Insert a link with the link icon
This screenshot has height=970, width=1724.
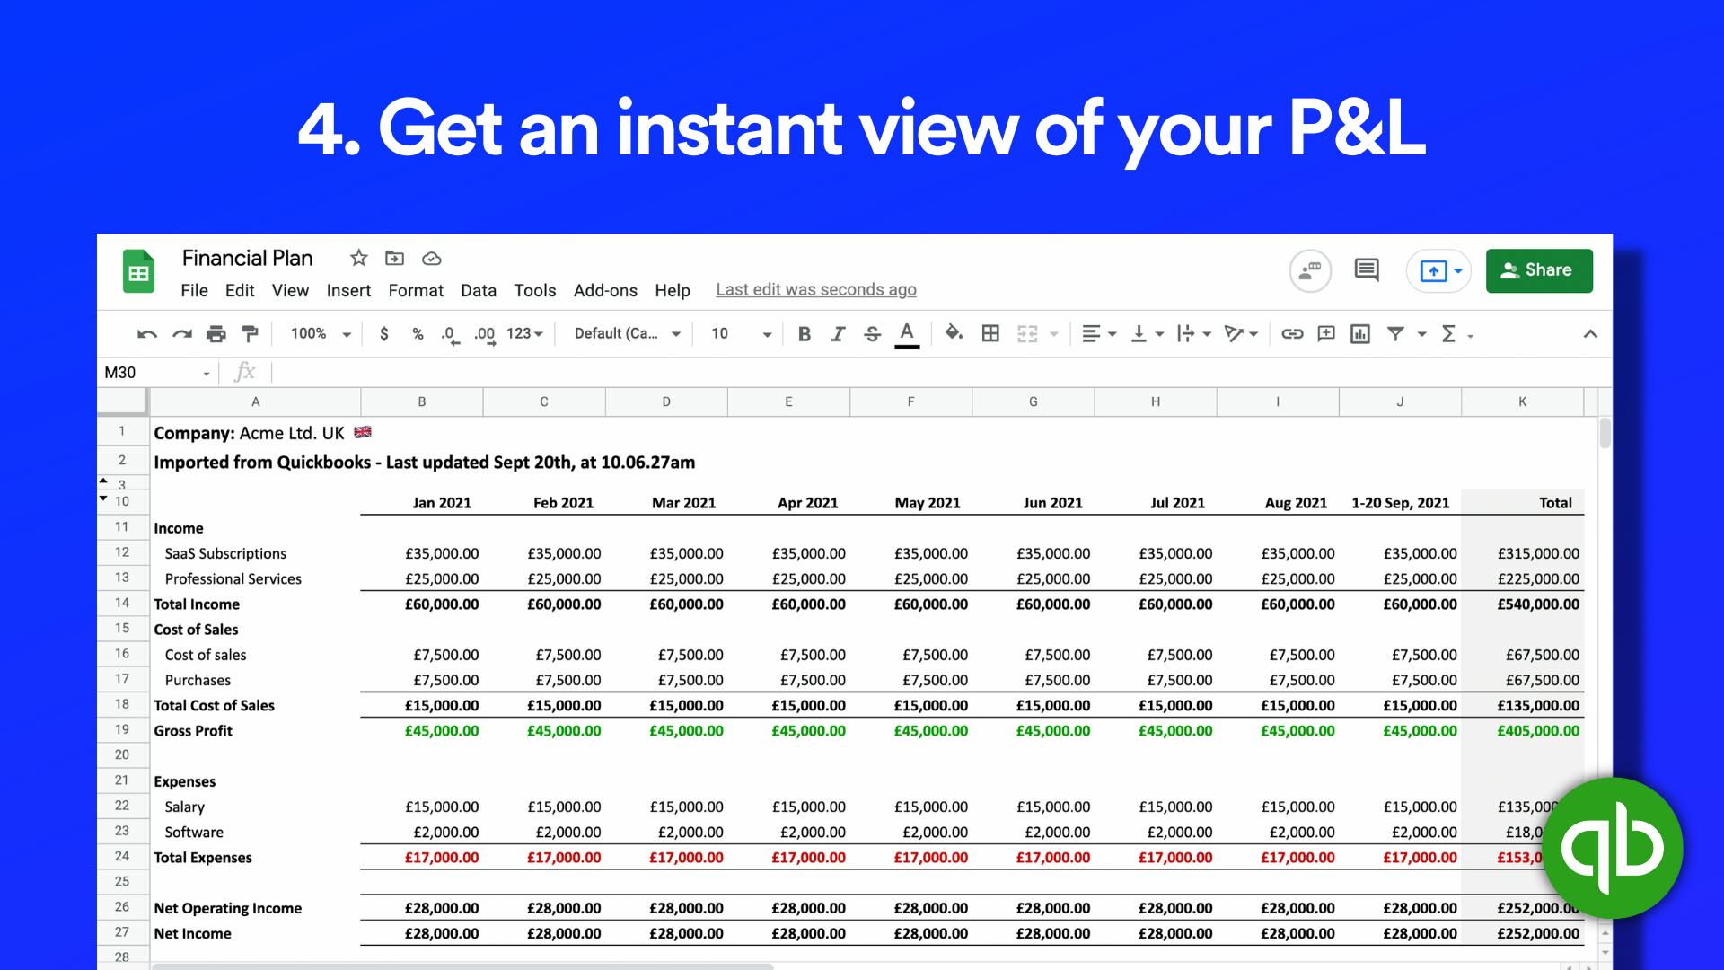click(1293, 333)
